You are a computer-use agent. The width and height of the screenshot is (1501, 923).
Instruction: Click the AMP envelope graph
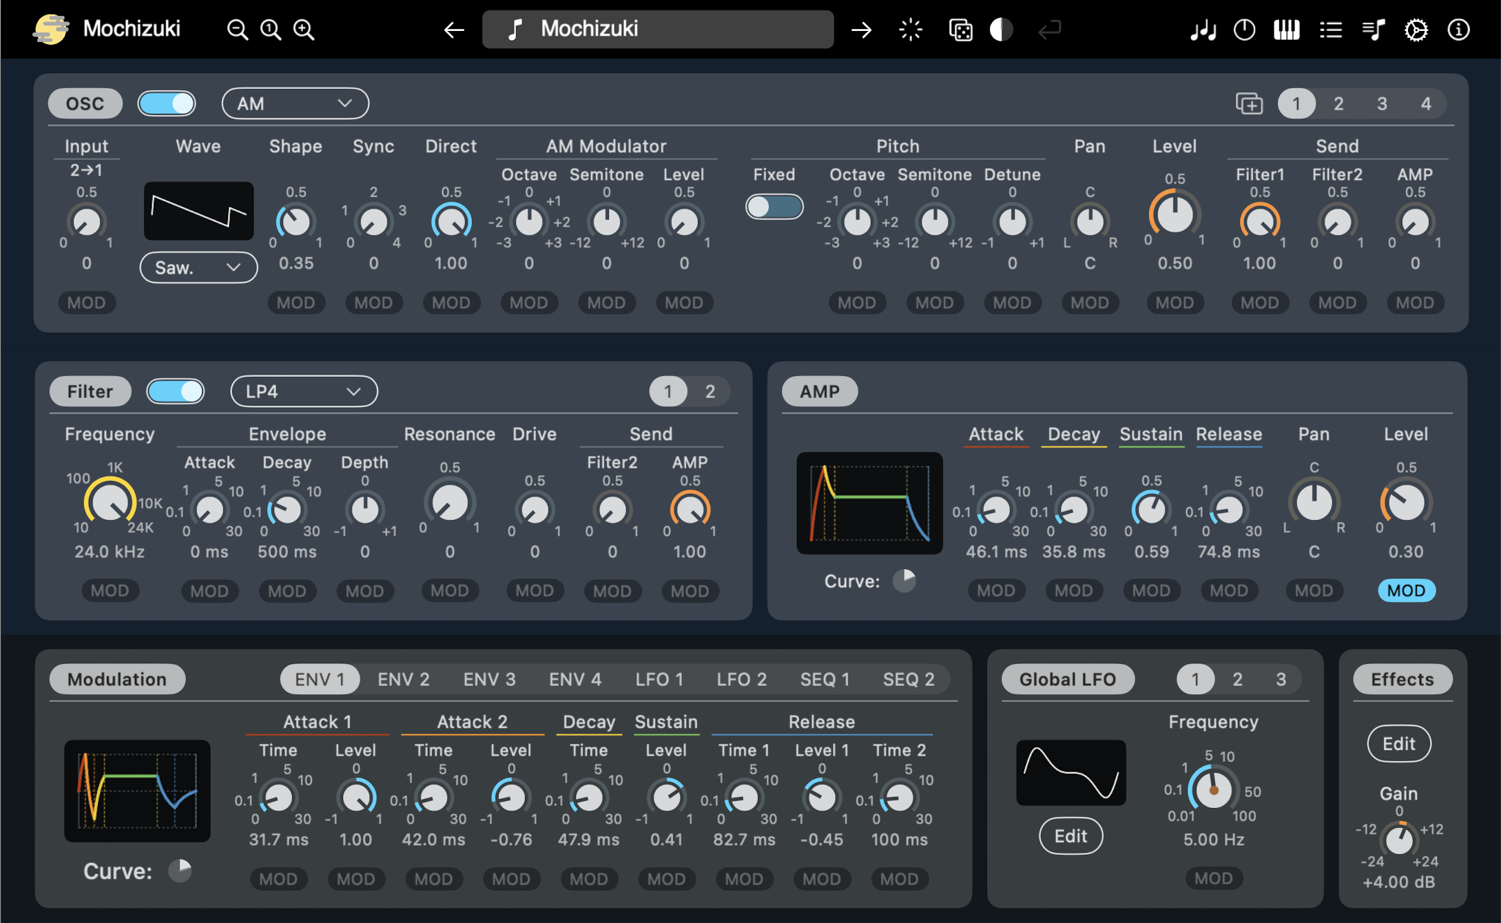tap(869, 503)
